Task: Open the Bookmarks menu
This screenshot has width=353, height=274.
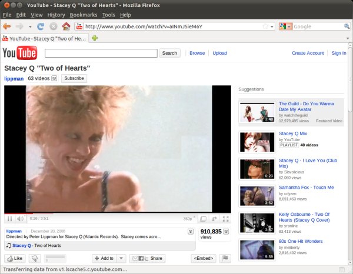Action: coord(84,15)
